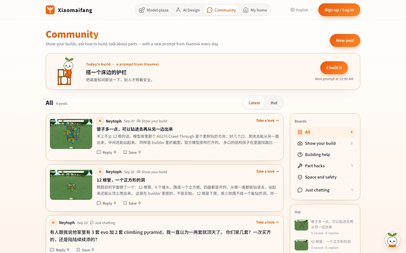Image resolution: width=406 pixels, height=253 pixels.
Task: Click the globe language icon
Action: 292,10
